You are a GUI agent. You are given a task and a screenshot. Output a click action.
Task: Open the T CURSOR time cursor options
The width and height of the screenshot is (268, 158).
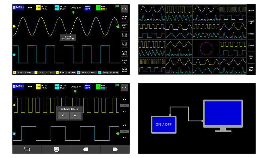[x=124, y=35]
